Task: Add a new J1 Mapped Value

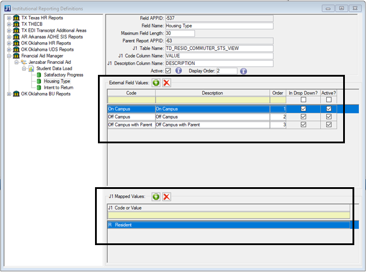Action: click(x=156, y=197)
